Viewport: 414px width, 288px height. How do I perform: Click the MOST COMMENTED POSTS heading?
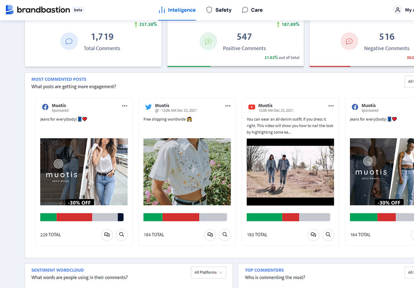pyautogui.click(x=59, y=79)
